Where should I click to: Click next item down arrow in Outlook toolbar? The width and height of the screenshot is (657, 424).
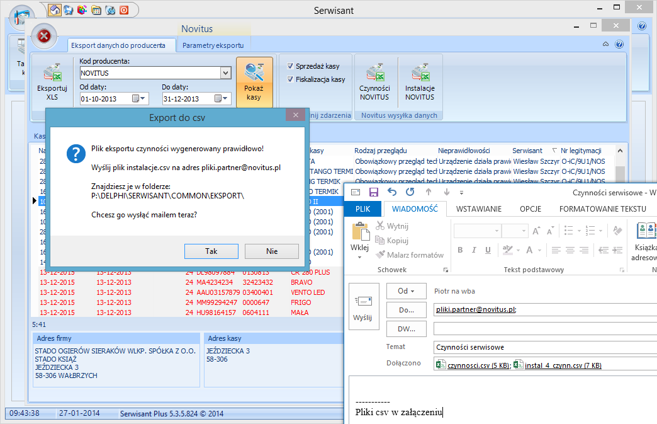point(447,192)
